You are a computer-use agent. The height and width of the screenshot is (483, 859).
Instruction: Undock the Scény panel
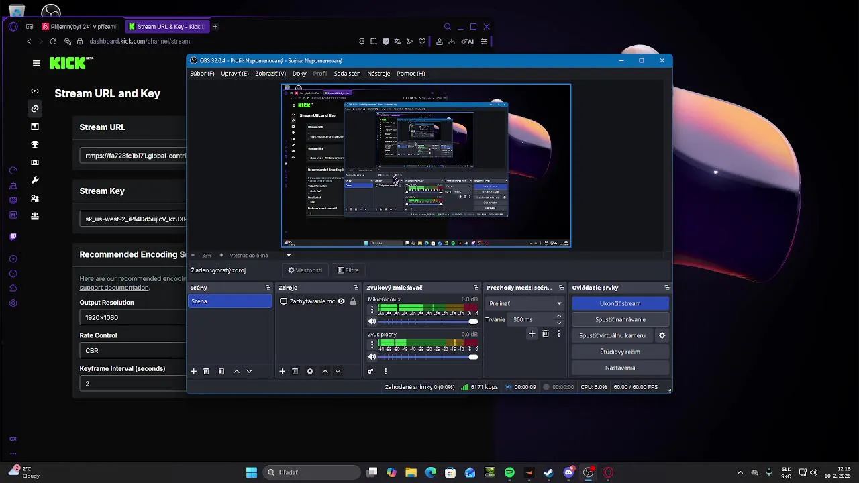point(268,288)
